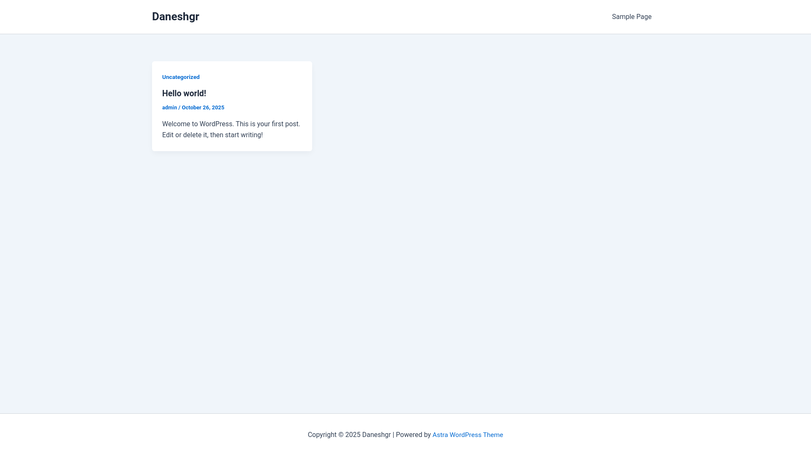Click the Astra WordPress Theme footer link
Image resolution: width=811 pixels, height=456 pixels.
[468, 435]
